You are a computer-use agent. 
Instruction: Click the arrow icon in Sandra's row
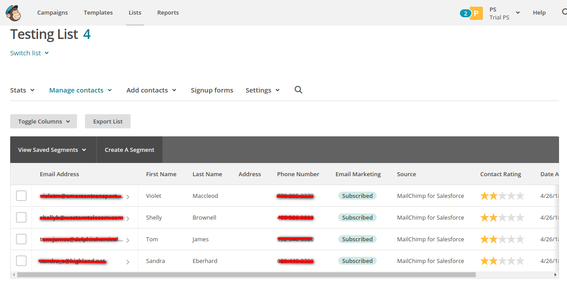tap(128, 262)
